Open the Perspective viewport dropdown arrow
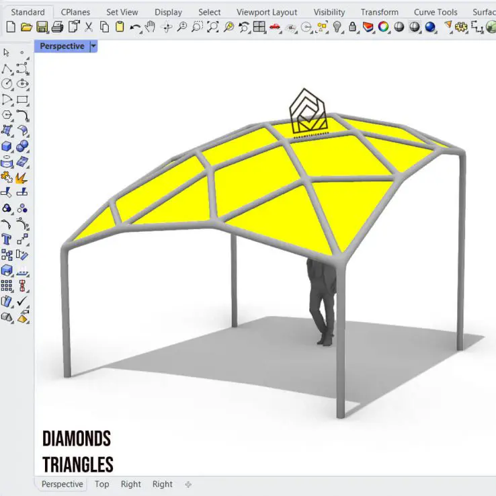 93,46
